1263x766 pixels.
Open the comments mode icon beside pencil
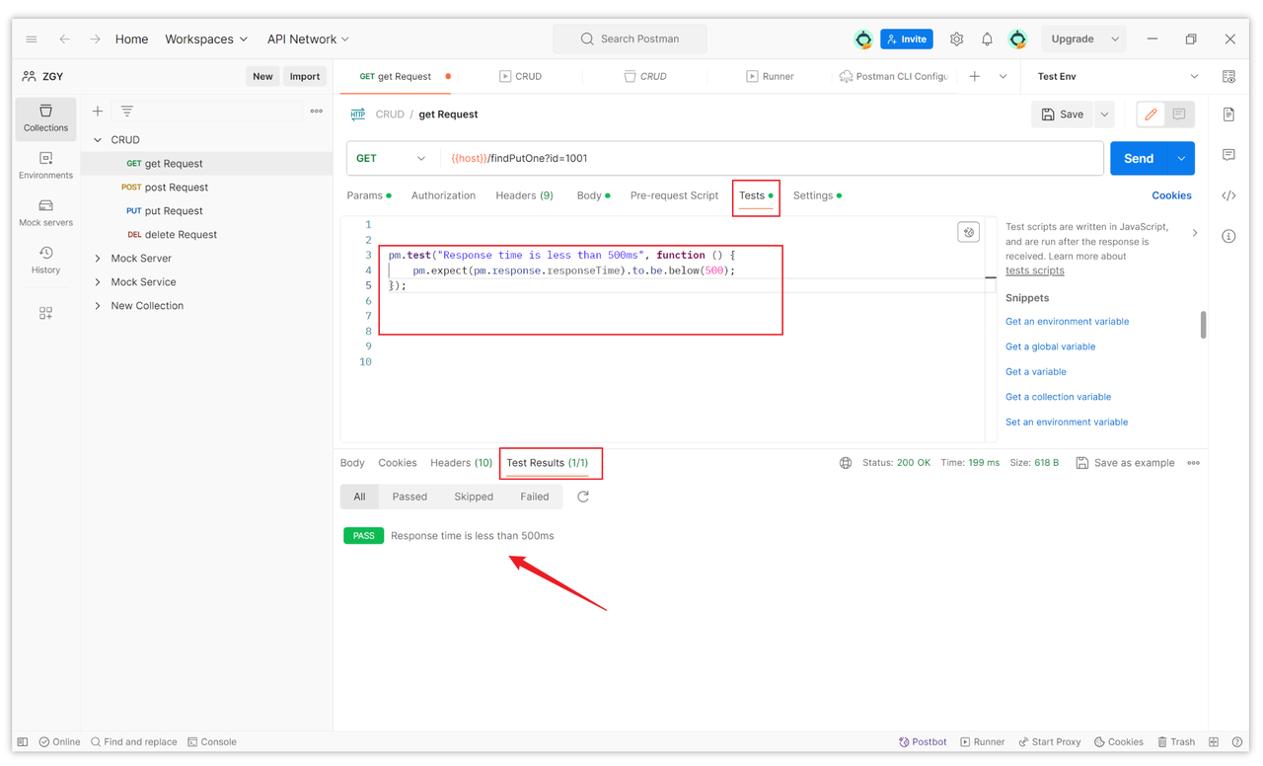1179,115
